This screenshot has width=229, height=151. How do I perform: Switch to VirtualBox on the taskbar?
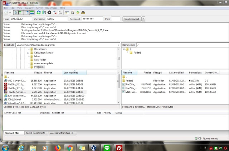[x=93, y=148]
